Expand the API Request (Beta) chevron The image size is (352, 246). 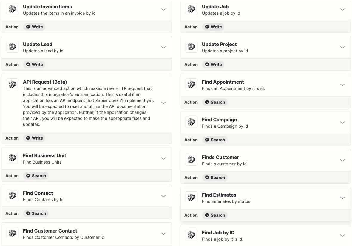(x=163, y=103)
